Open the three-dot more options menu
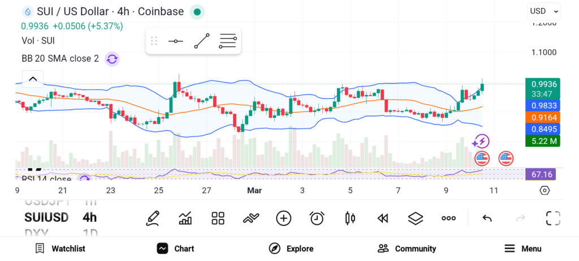 coord(449,218)
